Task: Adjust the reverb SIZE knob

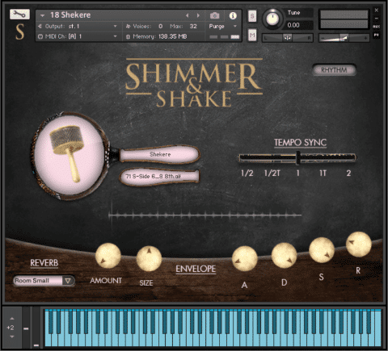Action: (149, 258)
